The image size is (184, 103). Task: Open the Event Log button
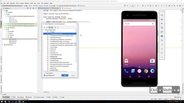(178, 97)
